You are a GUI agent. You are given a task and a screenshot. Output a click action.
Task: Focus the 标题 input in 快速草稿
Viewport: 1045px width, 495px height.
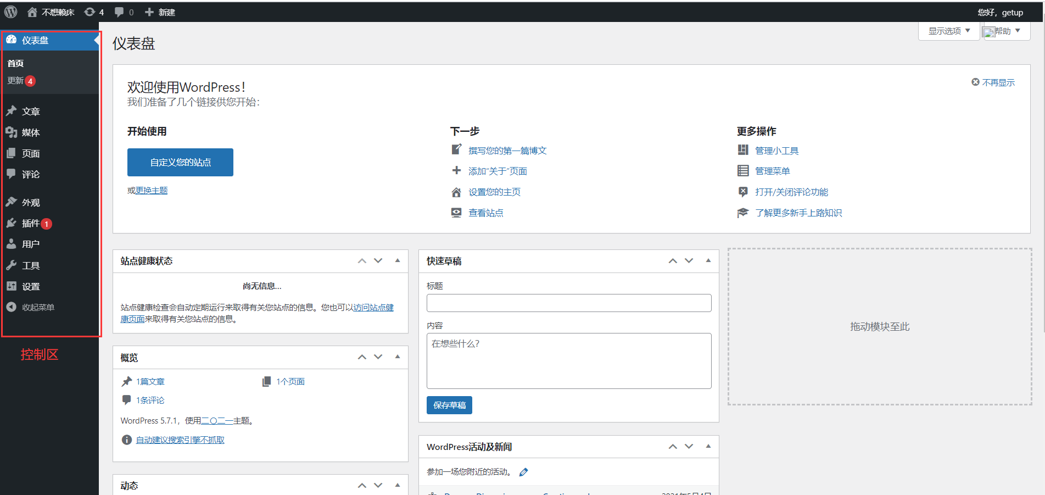tap(569, 303)
